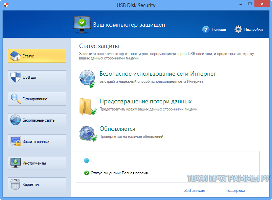Open the Zbshareware link
Image resolution: width=272 pixels, height=200 pixels.
[195, 191]
